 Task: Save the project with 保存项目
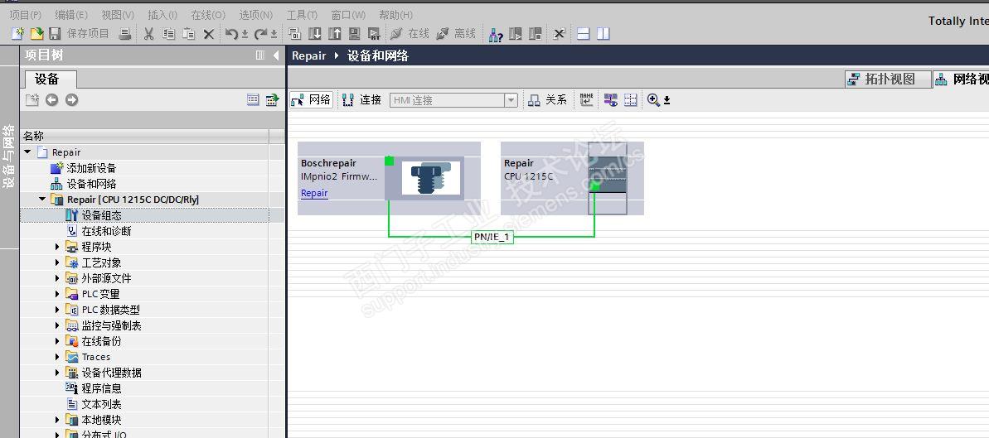(x=80, y=34)
